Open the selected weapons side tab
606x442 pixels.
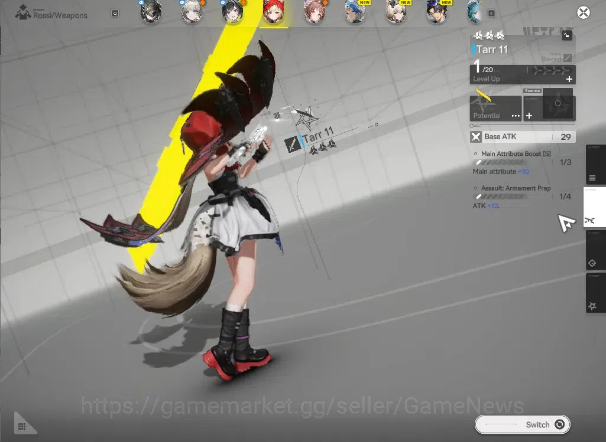[x=594, y=207]
